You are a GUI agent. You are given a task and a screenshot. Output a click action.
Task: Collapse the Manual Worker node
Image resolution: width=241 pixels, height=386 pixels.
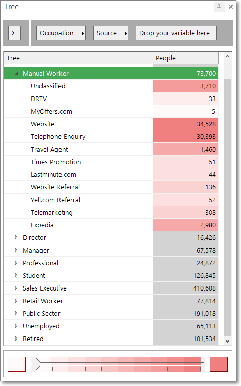16,73
